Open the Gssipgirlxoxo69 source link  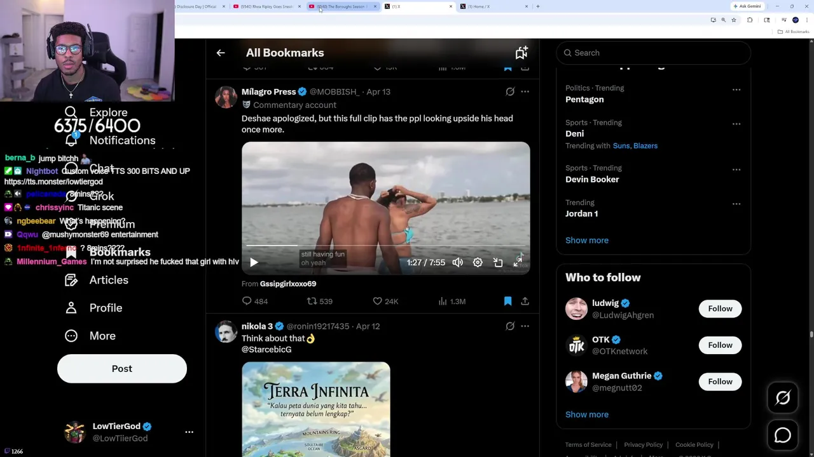pyautogui.click(x=288, y=284)
